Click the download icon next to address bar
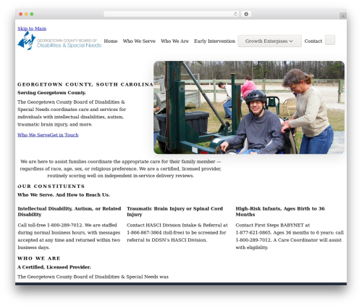This screenshot has width=362, height=307. coord(246,15)
